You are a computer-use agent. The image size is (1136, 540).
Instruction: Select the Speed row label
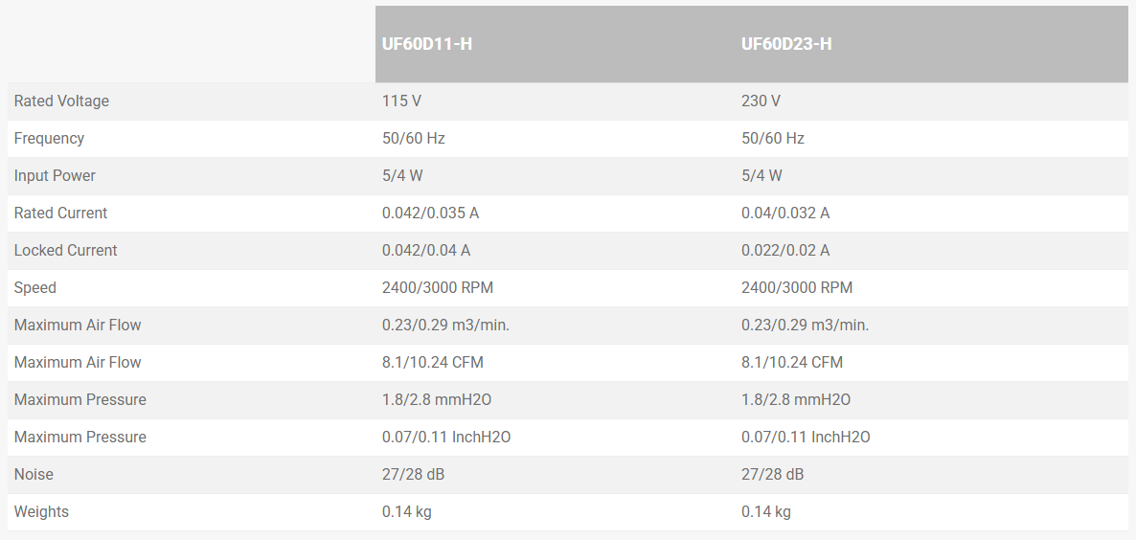(35, 288)
